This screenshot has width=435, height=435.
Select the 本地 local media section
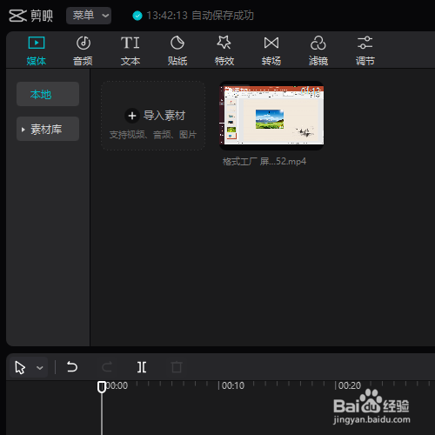click(x=48, y=94)
